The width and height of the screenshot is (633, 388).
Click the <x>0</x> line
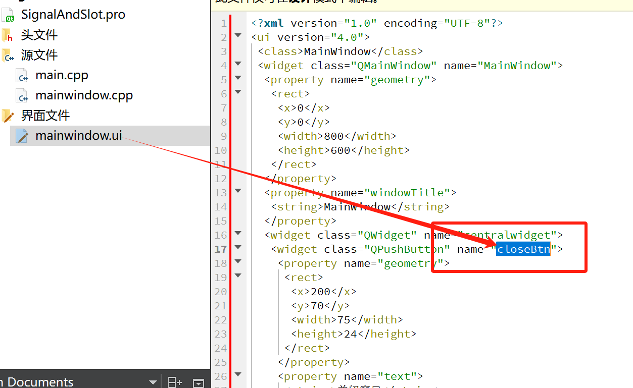[304, 107]
